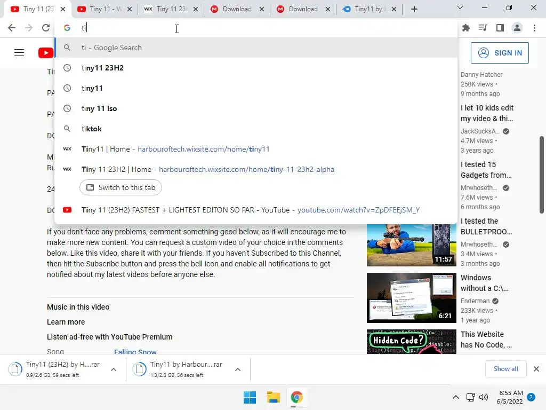Open 'I tested the BULLETPROO...' video title
546x410 pixels.
[x=486, y=226]
